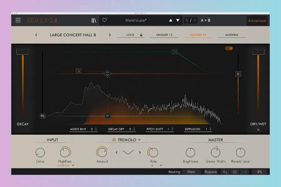Click the Stereo Width knob
Image resolution: width=281 pixels, height=187 pixels.
pos(215,152)
